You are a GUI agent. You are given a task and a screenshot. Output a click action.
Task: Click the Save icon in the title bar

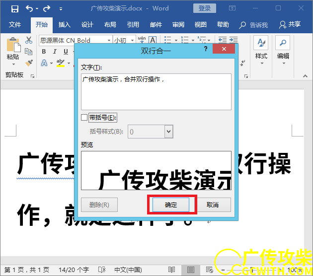14,9
